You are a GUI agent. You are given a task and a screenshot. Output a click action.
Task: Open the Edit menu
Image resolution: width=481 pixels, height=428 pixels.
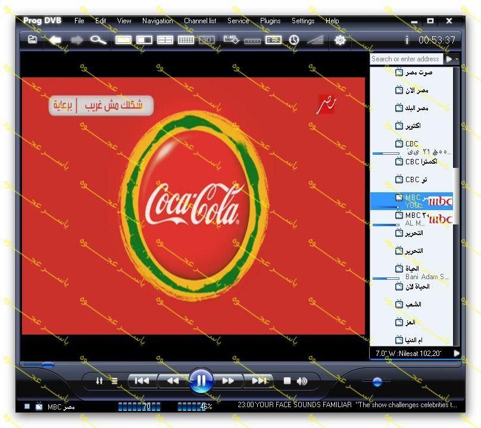coord(101,21)
